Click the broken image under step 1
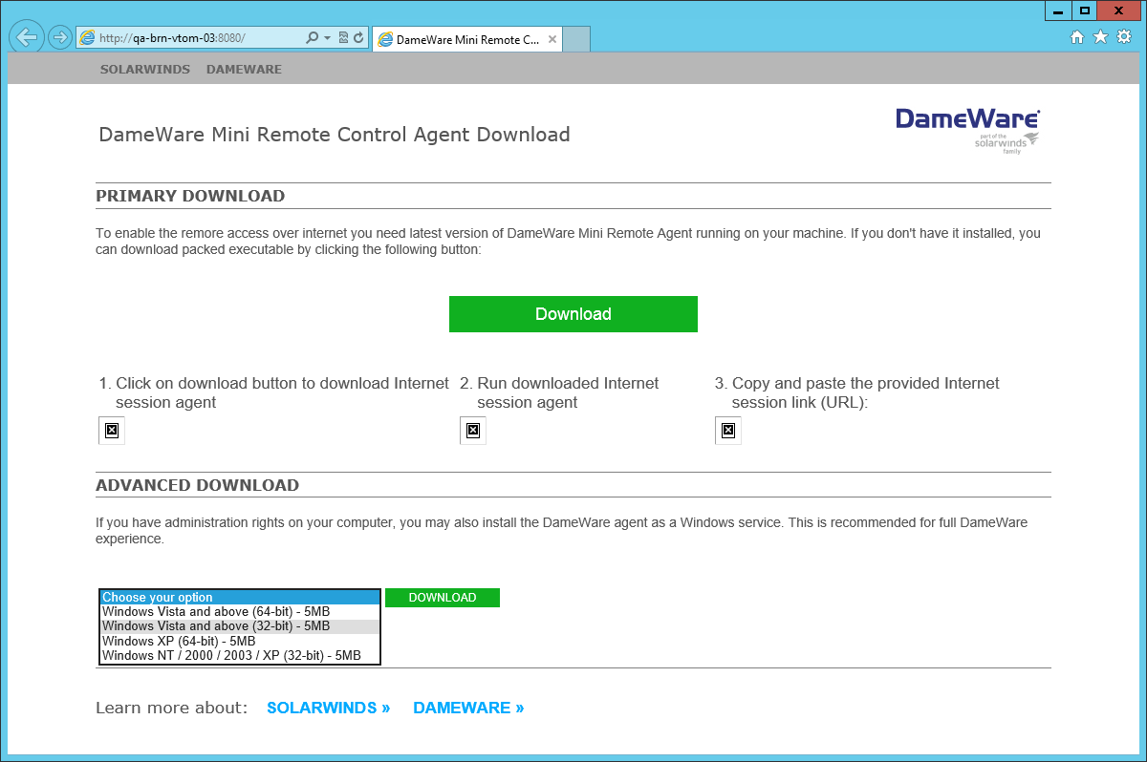This screenshot has height=762, width=1147. (112, 432)
